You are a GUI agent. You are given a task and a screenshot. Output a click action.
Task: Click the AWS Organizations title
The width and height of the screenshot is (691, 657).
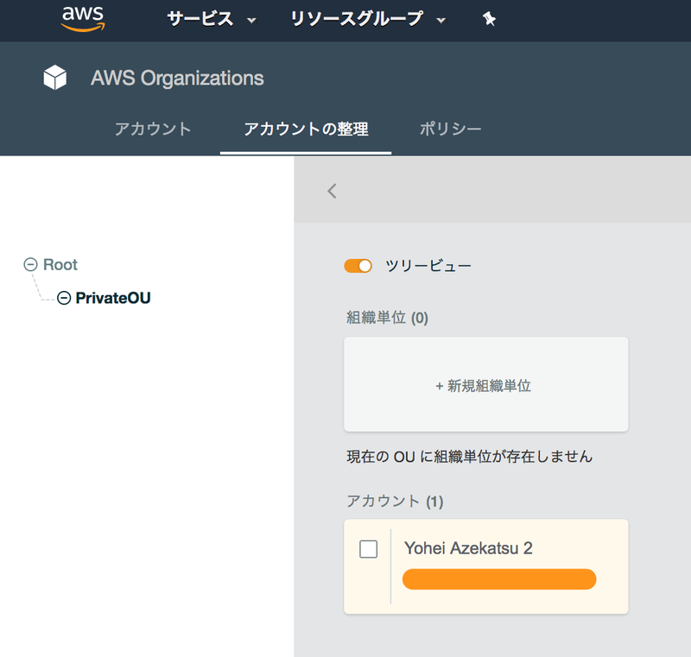(177, 78)
